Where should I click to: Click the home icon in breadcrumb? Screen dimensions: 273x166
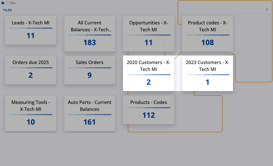click(x=3, y=3)
